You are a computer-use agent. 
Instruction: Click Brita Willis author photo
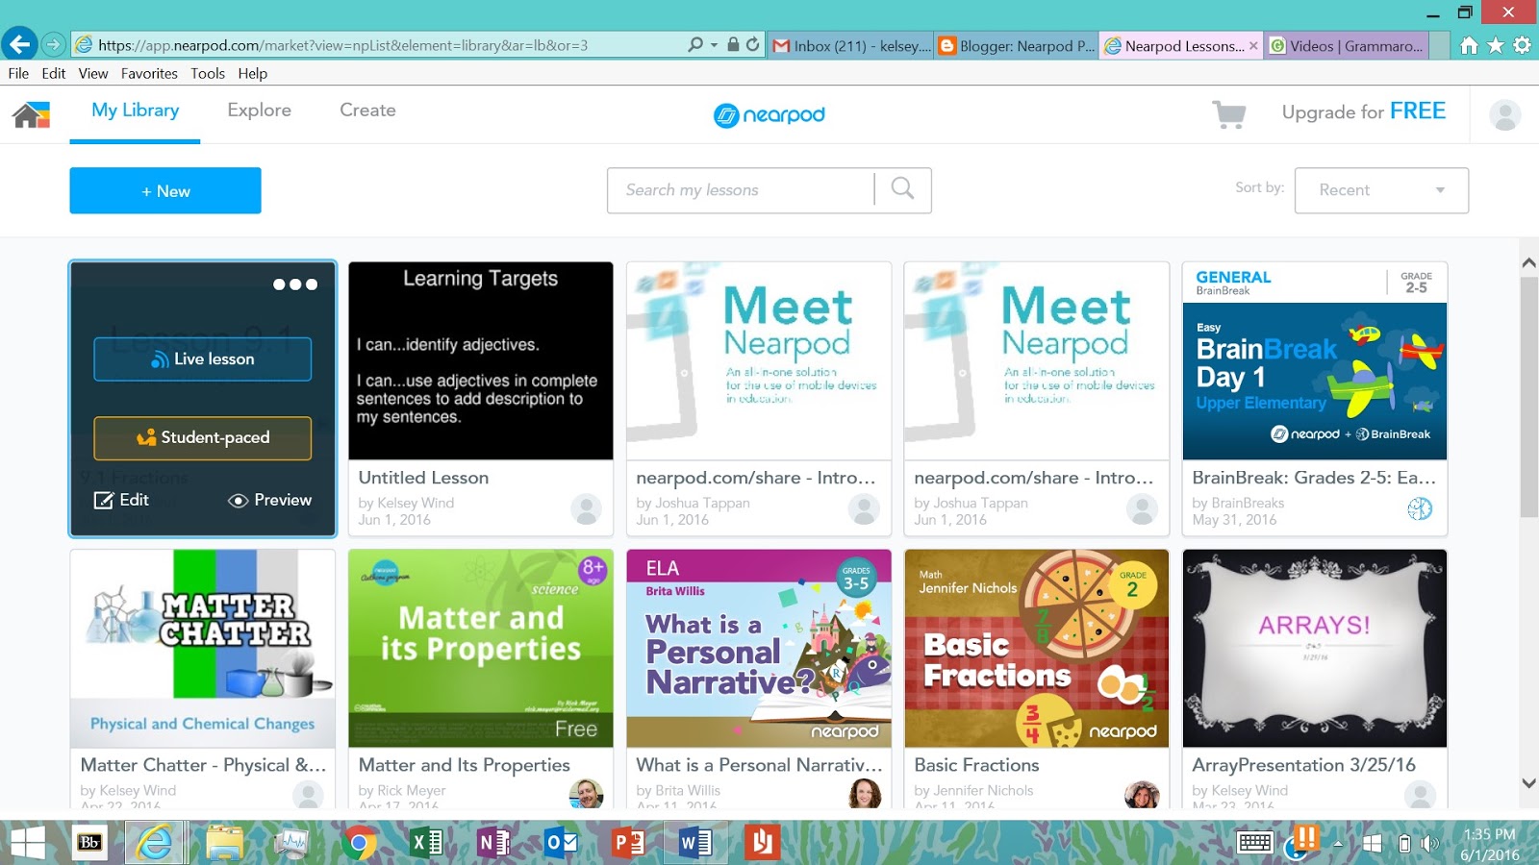(865, 794)
